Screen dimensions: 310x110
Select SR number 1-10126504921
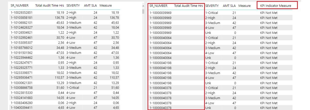click(x=21, y=33)
